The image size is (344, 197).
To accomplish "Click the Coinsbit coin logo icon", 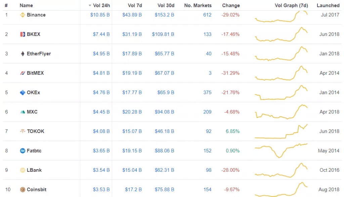I will tap(23, 190).
